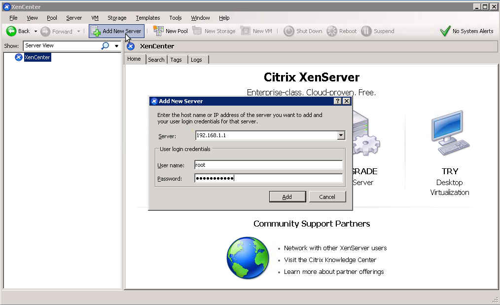
Task: Select the XenCenter node in the tree
Action: pos(37,57)
